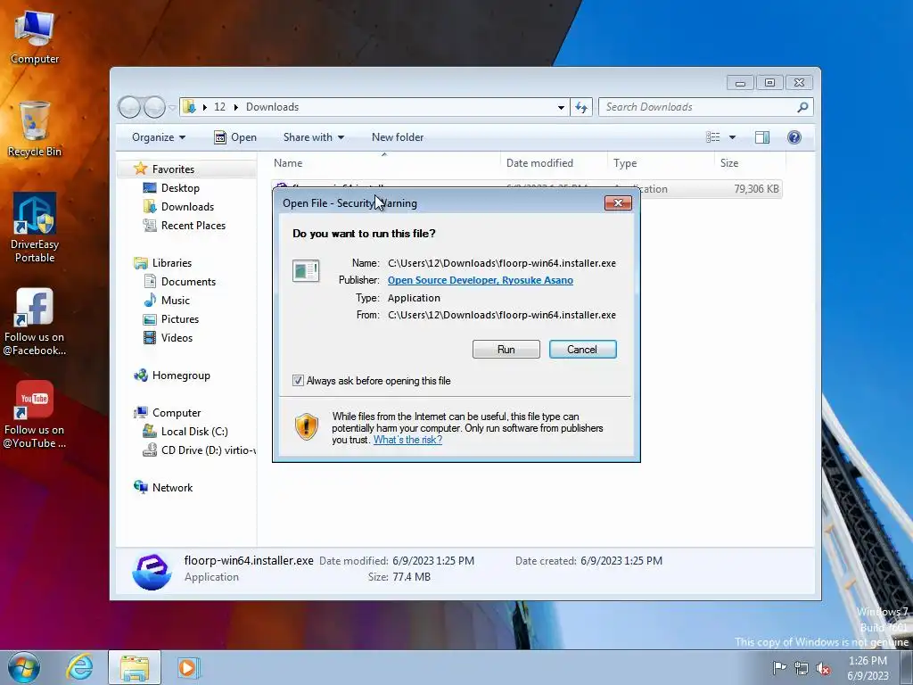Viewport: 913px width, 685px height.
Task: Click the arrow after 12 in the address path
Action: tap(235, 107)
